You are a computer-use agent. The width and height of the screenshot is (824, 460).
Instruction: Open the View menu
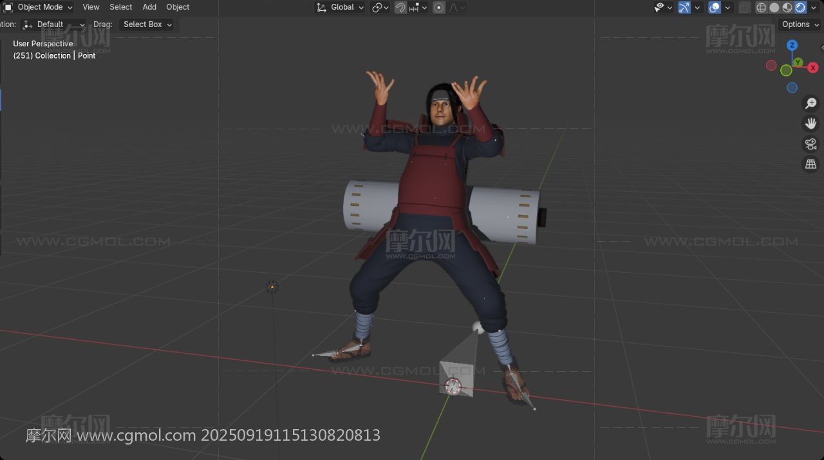point(91,7)
